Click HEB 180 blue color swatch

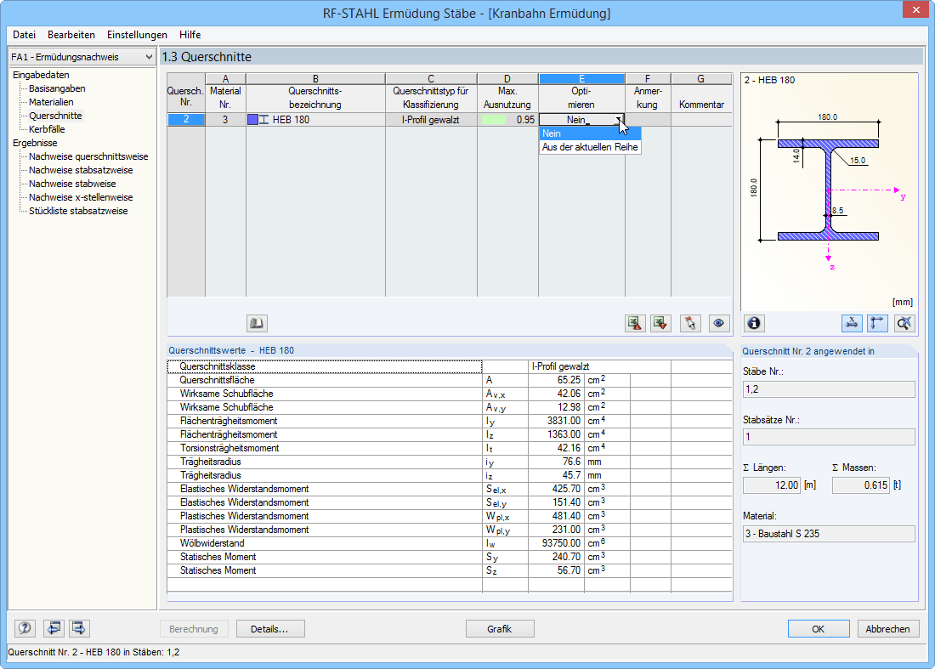point(252,120)
